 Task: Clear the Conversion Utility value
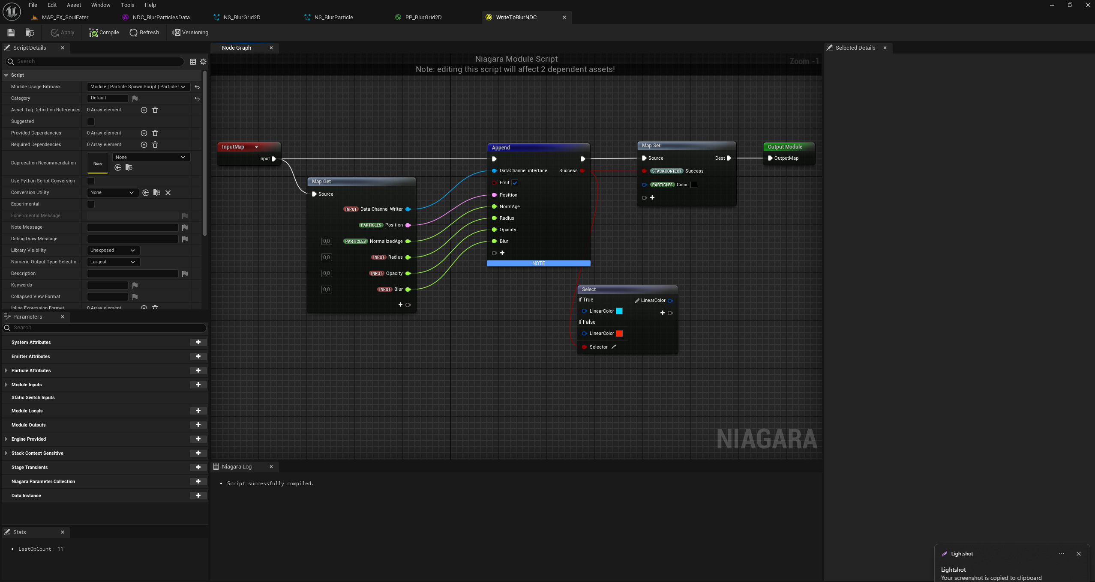[168, 193]
